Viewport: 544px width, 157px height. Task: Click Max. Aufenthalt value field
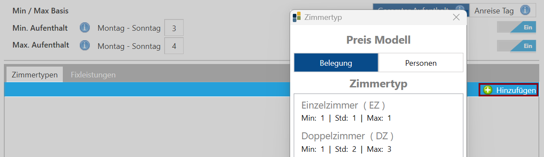174,46
